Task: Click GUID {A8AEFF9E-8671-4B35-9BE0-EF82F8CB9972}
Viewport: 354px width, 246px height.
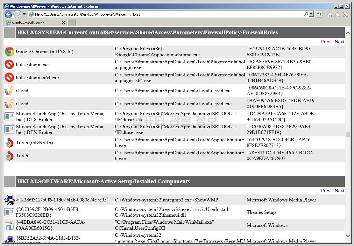Action: coord(280,65)
